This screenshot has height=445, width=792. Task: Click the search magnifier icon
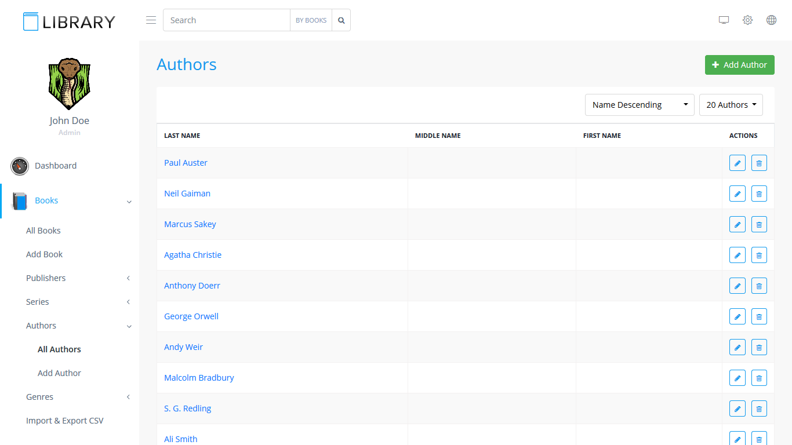pyautogui.click(x=341, y=20)
